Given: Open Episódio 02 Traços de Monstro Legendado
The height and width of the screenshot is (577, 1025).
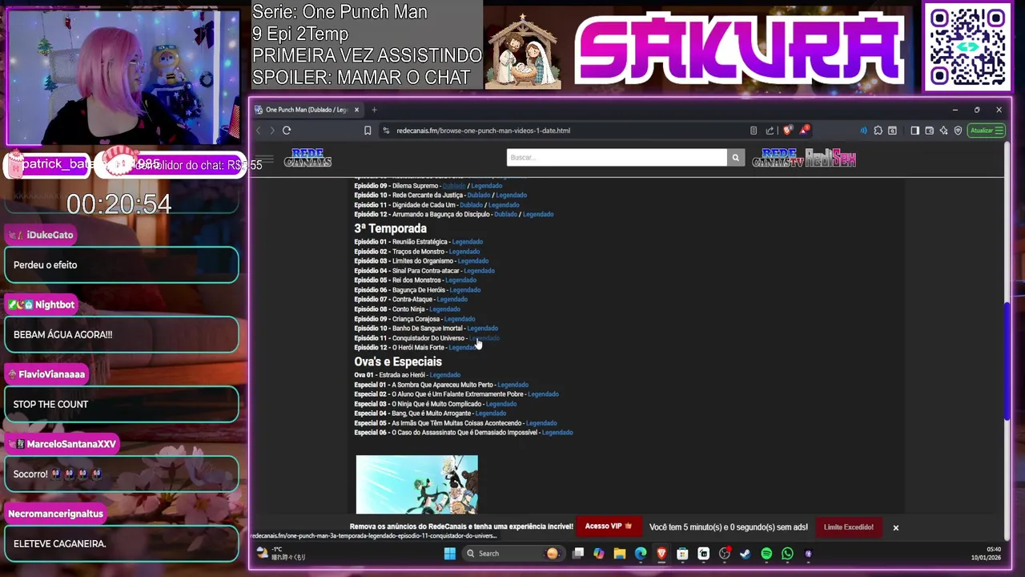Looking at the screenshot, I should (464, 252).
